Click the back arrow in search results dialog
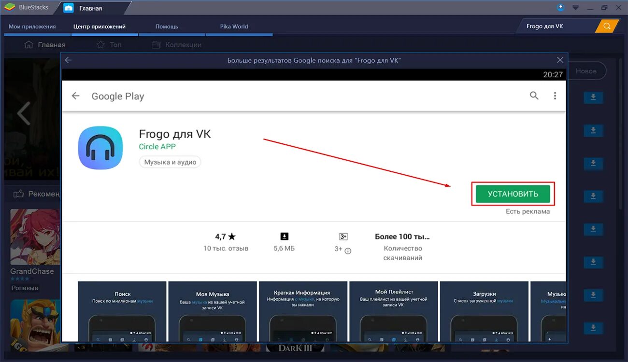 coord(68,60)
